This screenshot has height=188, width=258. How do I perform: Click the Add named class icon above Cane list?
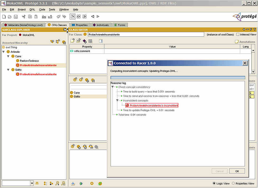[87, 80]
